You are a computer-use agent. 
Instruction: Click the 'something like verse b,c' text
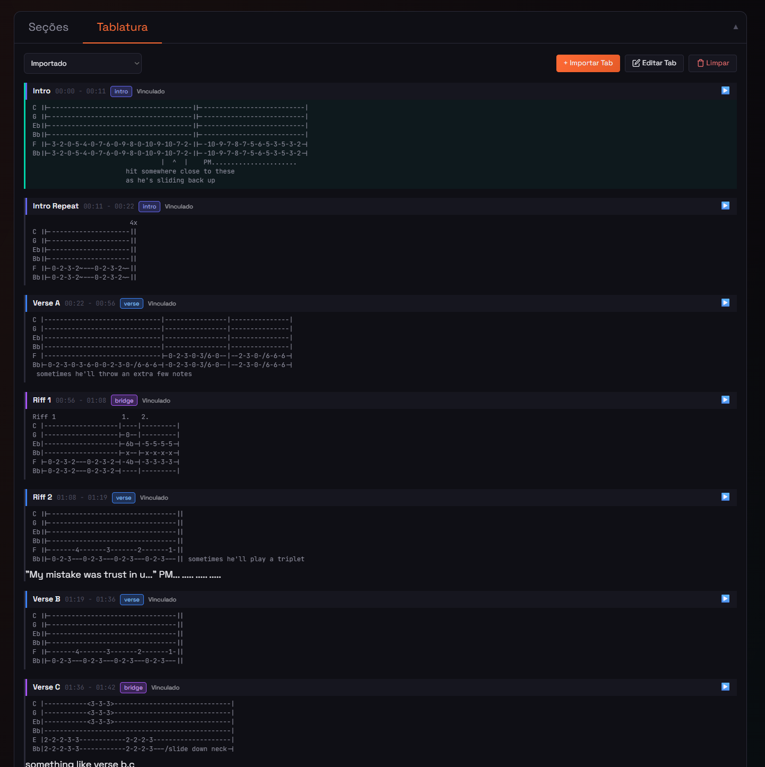80,763
